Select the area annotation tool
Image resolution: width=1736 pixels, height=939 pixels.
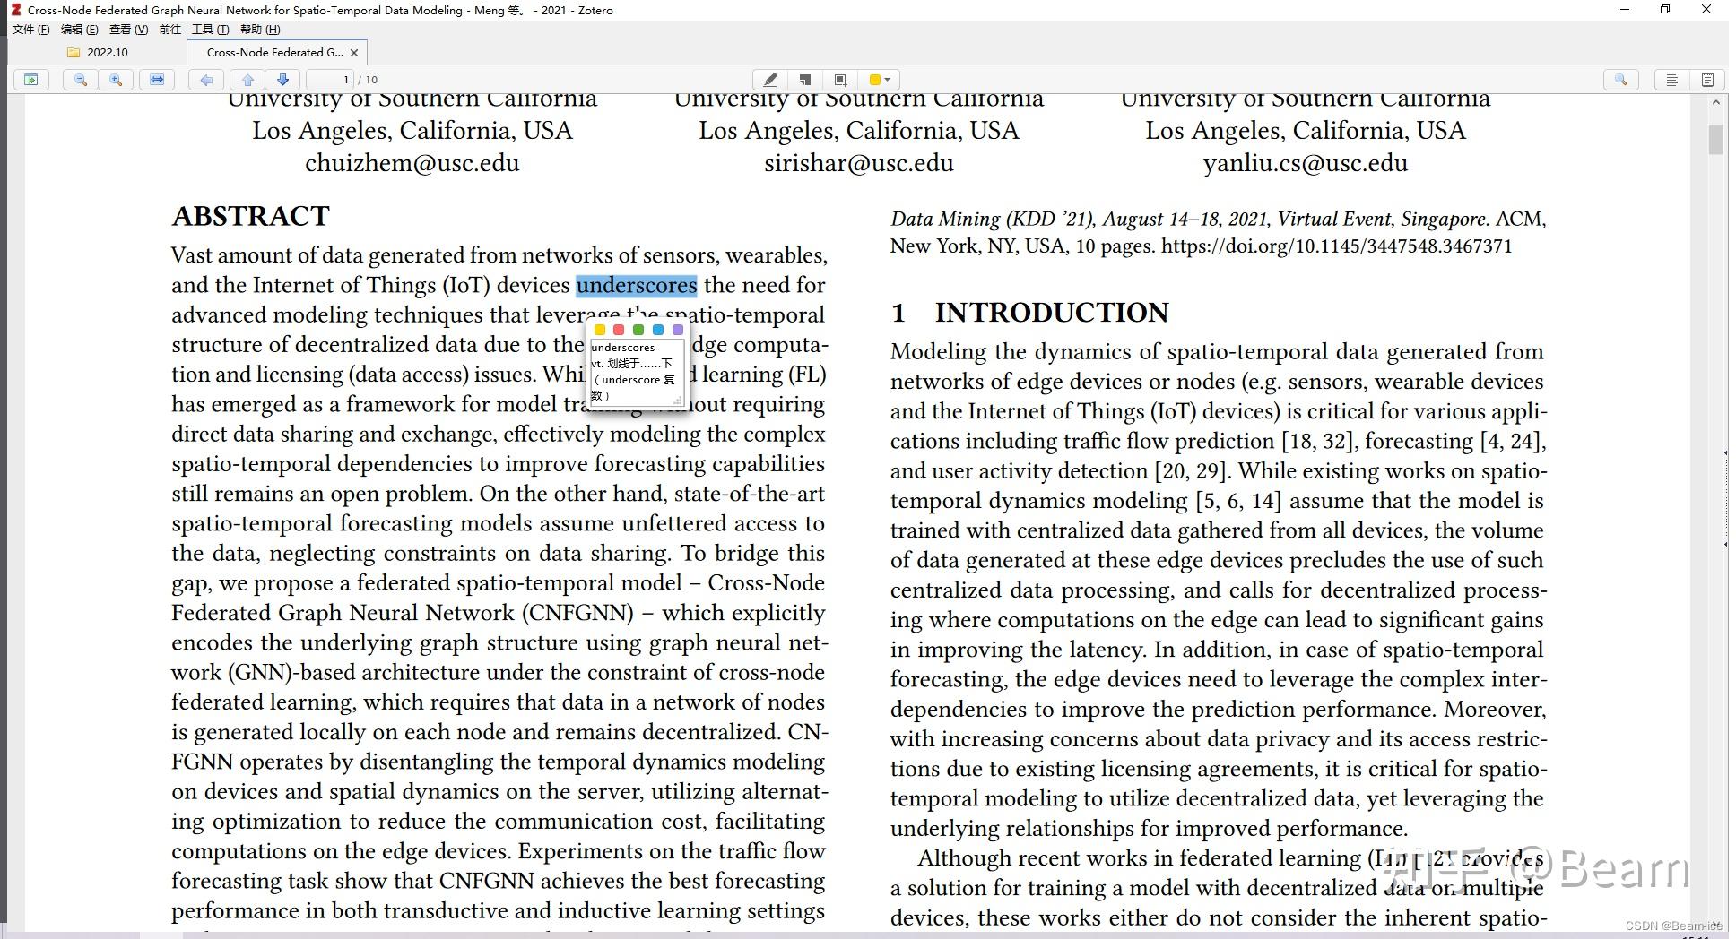[839, 80]
